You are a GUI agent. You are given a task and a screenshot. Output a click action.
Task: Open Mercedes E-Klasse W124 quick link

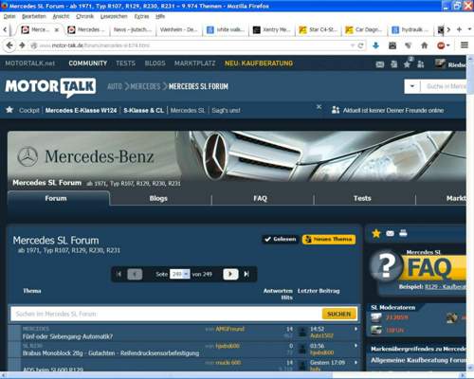81,110
